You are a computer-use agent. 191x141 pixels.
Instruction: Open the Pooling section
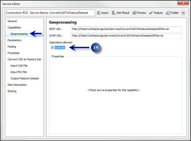click(12, 47)
